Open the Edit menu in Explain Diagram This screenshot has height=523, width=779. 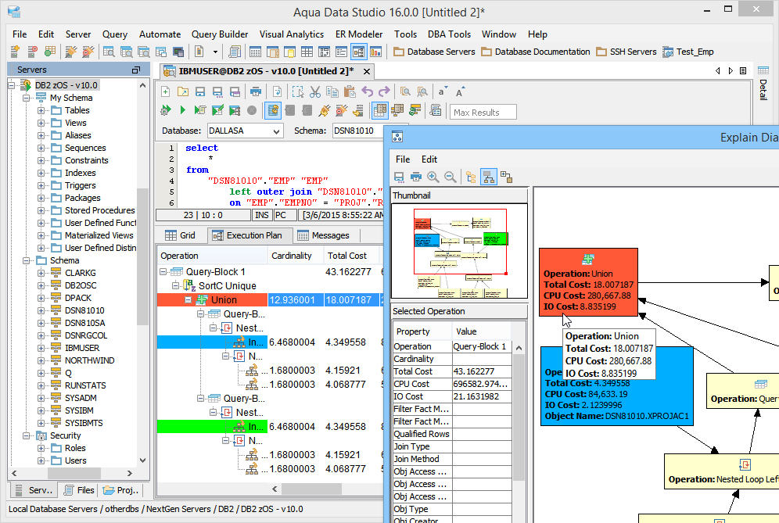(x=429, y=159)
